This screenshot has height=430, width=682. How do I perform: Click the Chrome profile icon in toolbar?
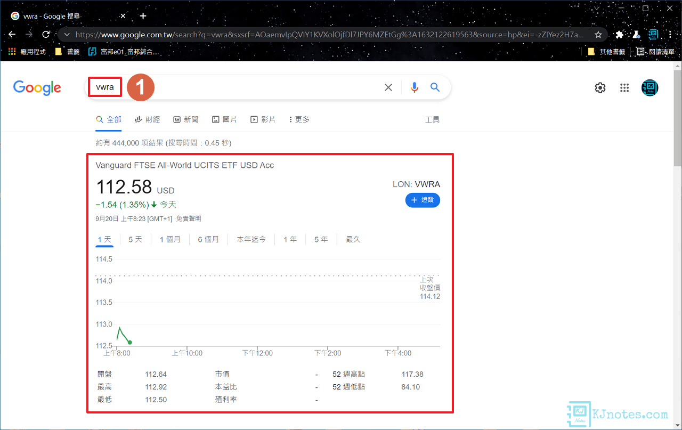pyautogui.click(x=653, y=35)
